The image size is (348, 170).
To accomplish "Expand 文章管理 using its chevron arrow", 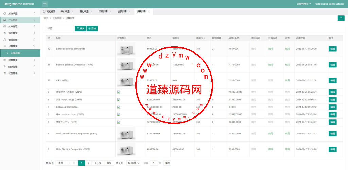I will pos(34,26).
